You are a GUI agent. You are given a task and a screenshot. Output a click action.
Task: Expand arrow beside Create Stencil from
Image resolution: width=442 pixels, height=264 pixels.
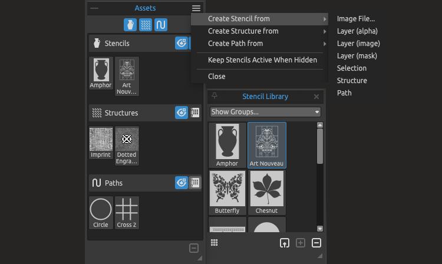point(325,19)
